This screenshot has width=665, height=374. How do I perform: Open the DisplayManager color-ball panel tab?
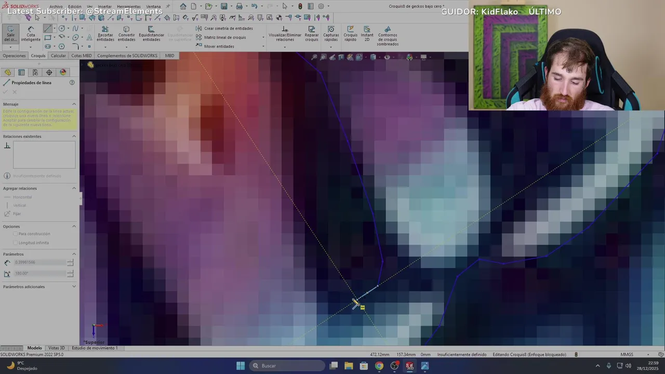click(63, 73)
